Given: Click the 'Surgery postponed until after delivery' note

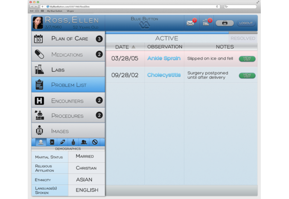Looking at the screenshot, I should click(x=208, y=75).
